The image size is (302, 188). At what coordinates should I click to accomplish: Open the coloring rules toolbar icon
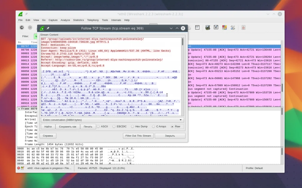point(224,27)
